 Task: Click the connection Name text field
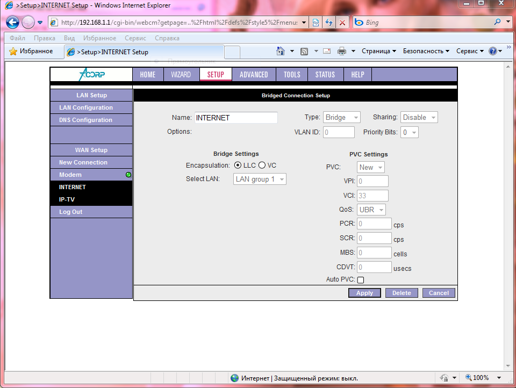pos(235,118)
